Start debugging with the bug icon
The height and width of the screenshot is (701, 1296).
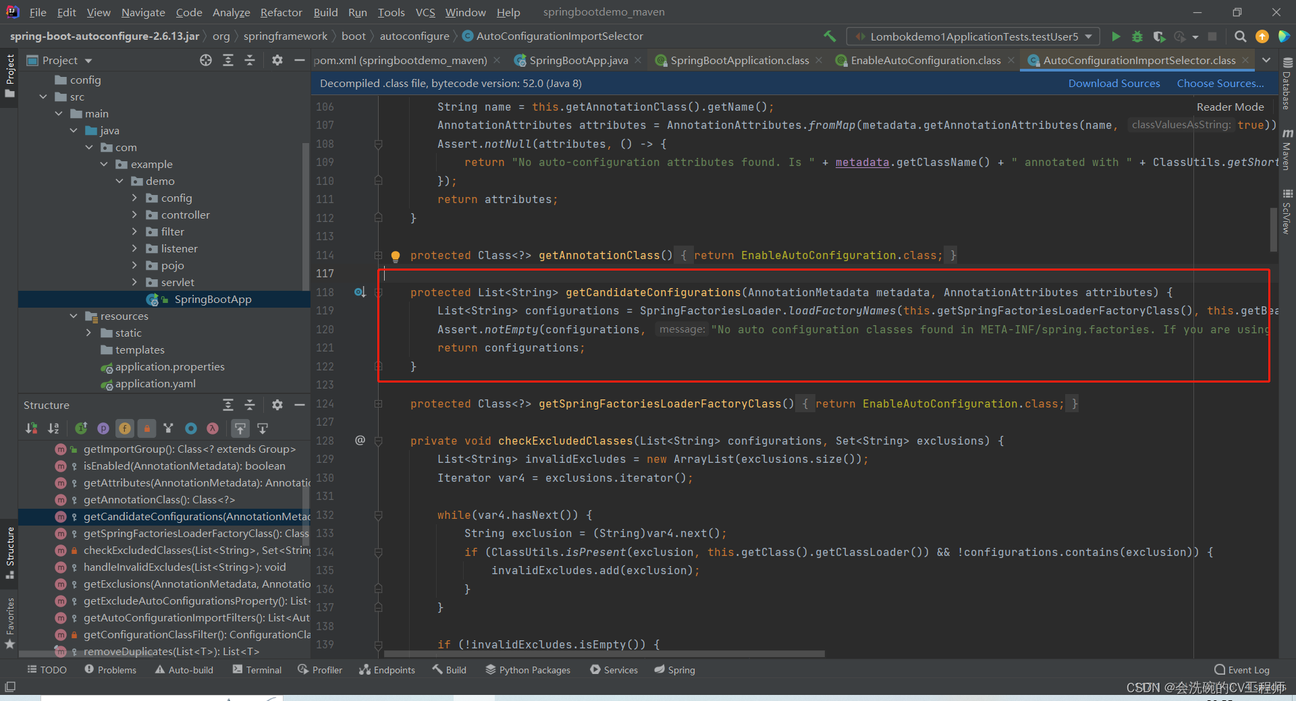pos(1137,36)
